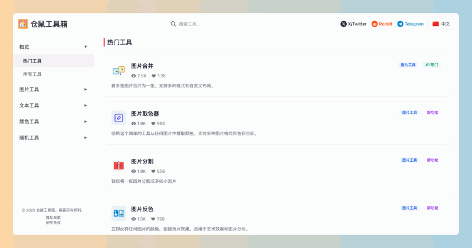Screen dimensions: 472x248
Task: Click the views eye icon on 图片合并
Action: [x=134, y=76]
